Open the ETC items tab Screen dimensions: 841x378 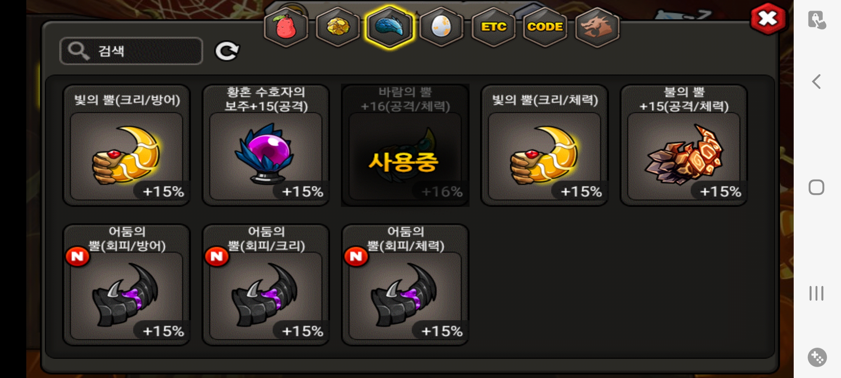click(x=493, y=27)
